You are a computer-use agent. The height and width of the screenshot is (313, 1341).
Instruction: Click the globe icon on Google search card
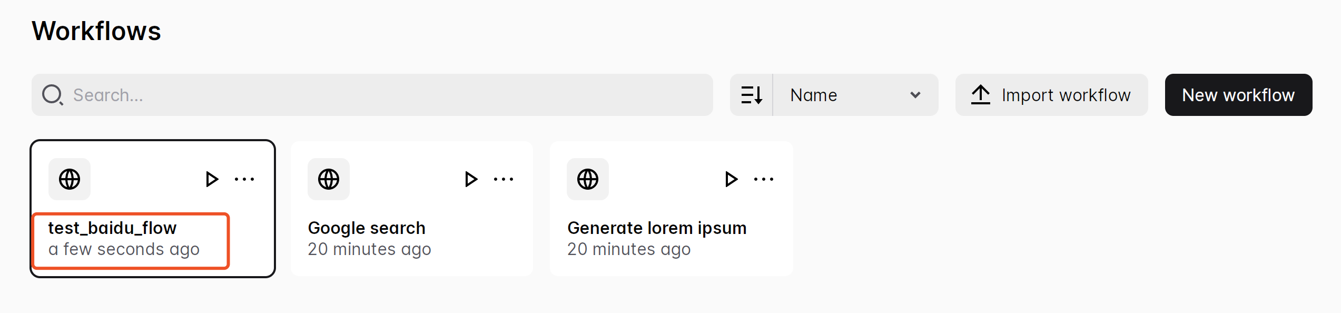tap(329, 179)
